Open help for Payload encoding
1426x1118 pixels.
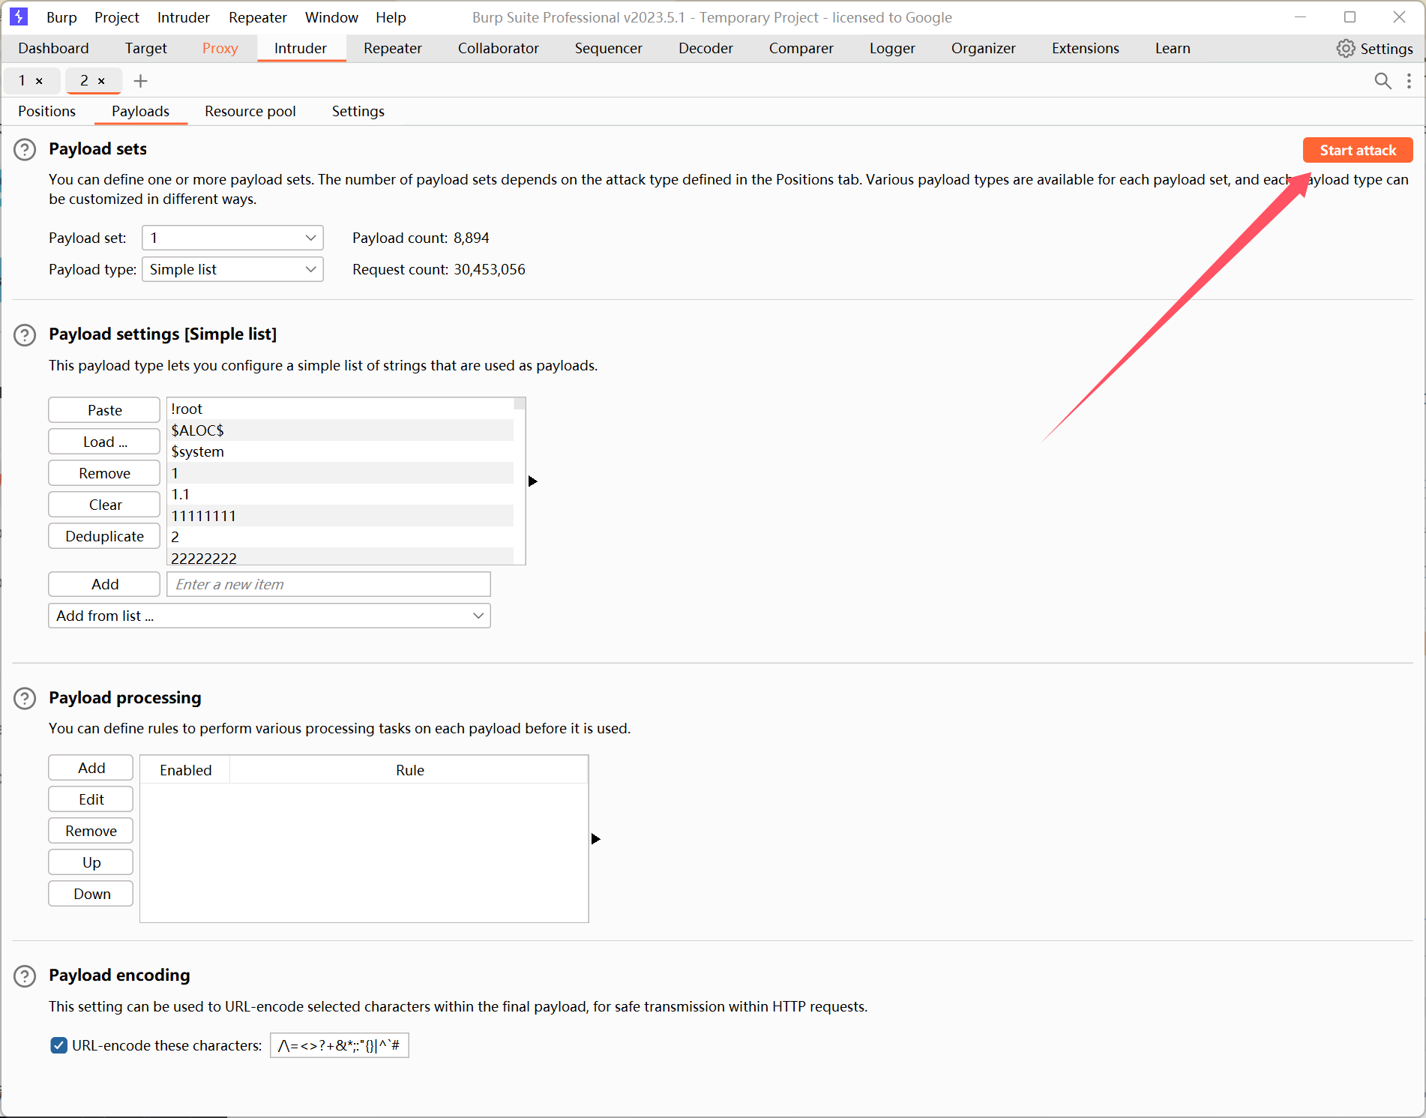[x=25, y=976]
